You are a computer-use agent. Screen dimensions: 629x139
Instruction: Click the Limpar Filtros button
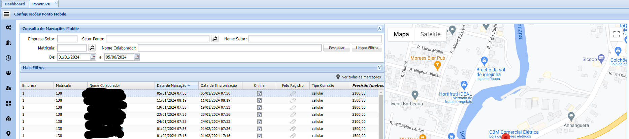point(367,48)
